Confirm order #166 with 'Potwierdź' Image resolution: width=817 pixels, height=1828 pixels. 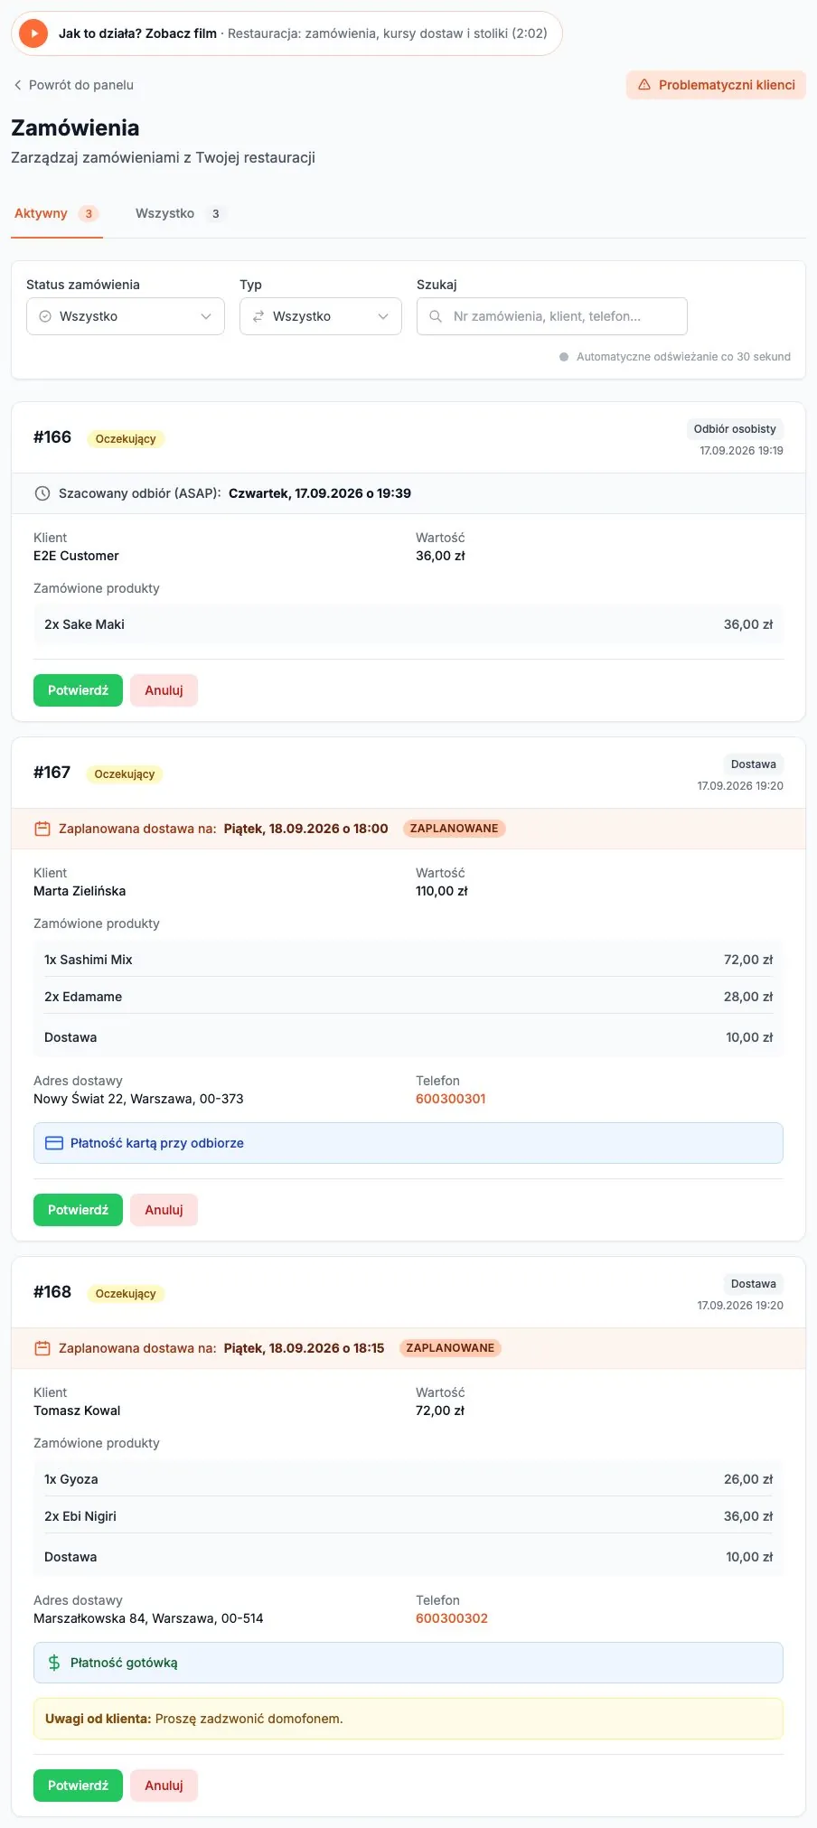coord(78,690)
